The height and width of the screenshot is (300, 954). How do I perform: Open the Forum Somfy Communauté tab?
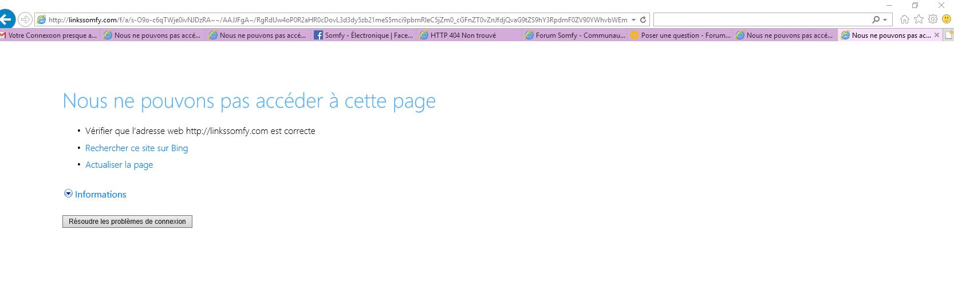tap(574, 35)
